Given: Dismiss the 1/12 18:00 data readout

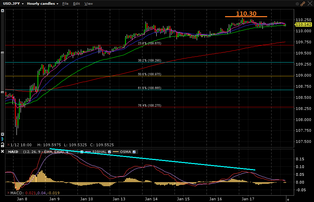Looking at the screenshot, I should click(8, 145).
